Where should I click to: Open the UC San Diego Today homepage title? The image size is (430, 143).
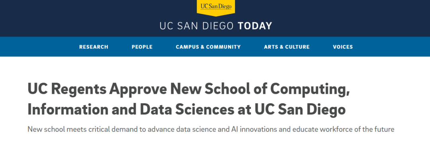[x=215, y=26]
